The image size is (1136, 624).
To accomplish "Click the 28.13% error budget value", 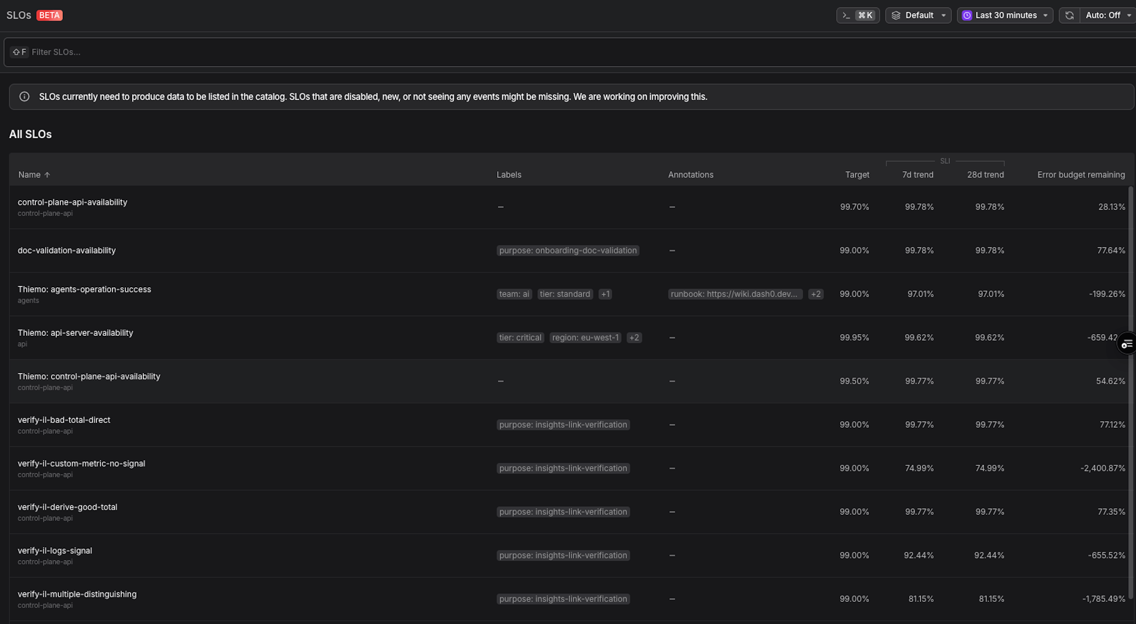I will point(1112,207).
